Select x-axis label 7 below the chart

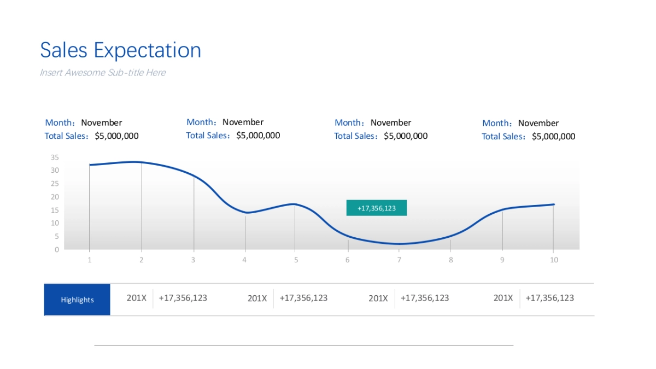(x=399, y=260)
